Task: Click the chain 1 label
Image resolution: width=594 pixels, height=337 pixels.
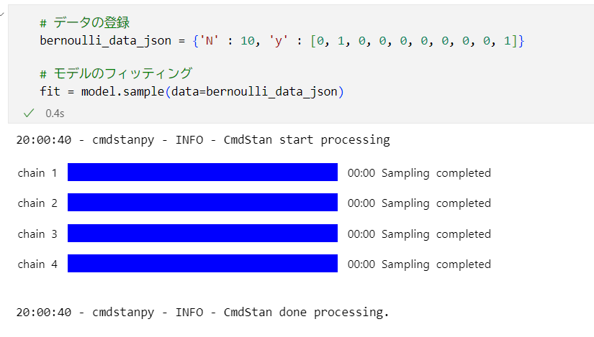Action: [37, 173]
